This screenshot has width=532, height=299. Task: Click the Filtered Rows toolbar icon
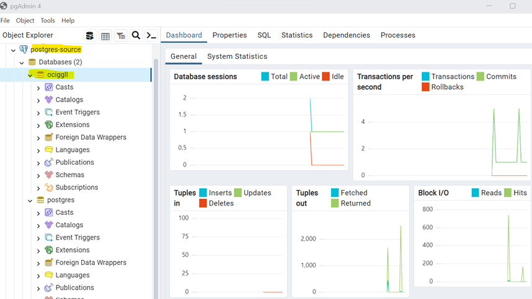[121, 35]
